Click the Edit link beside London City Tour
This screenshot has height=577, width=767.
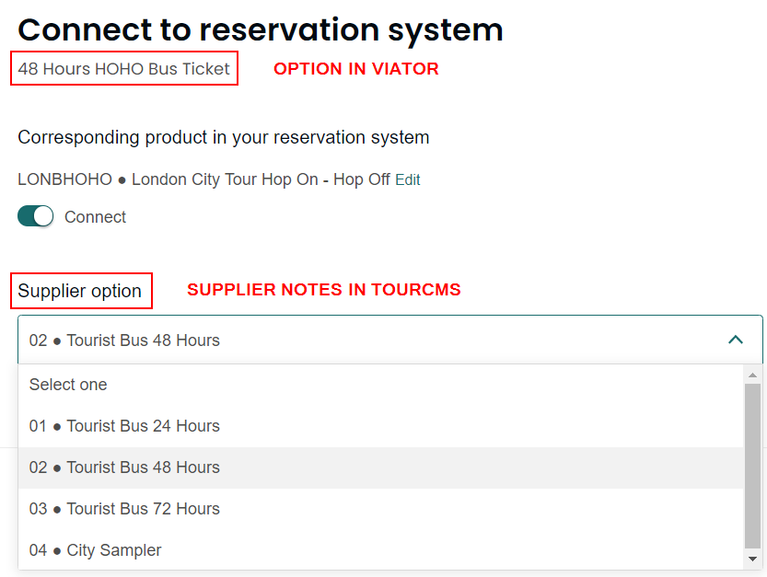pyautogui.click(x=407, y=180)
